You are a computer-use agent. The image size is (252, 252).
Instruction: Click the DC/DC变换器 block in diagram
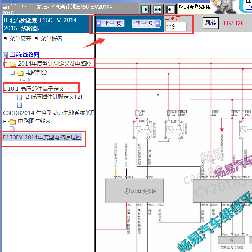point(134,191)
